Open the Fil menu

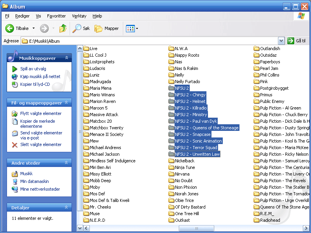tap(7, 16)
